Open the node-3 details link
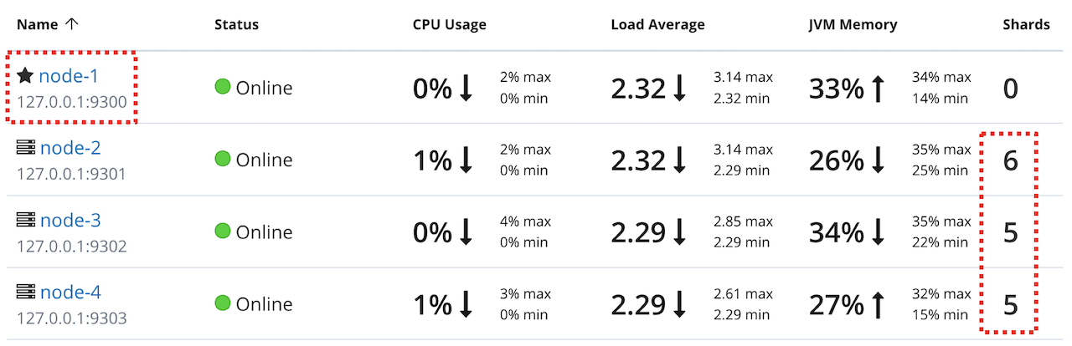Viewport: 1072px width, 346px height. 70,220
